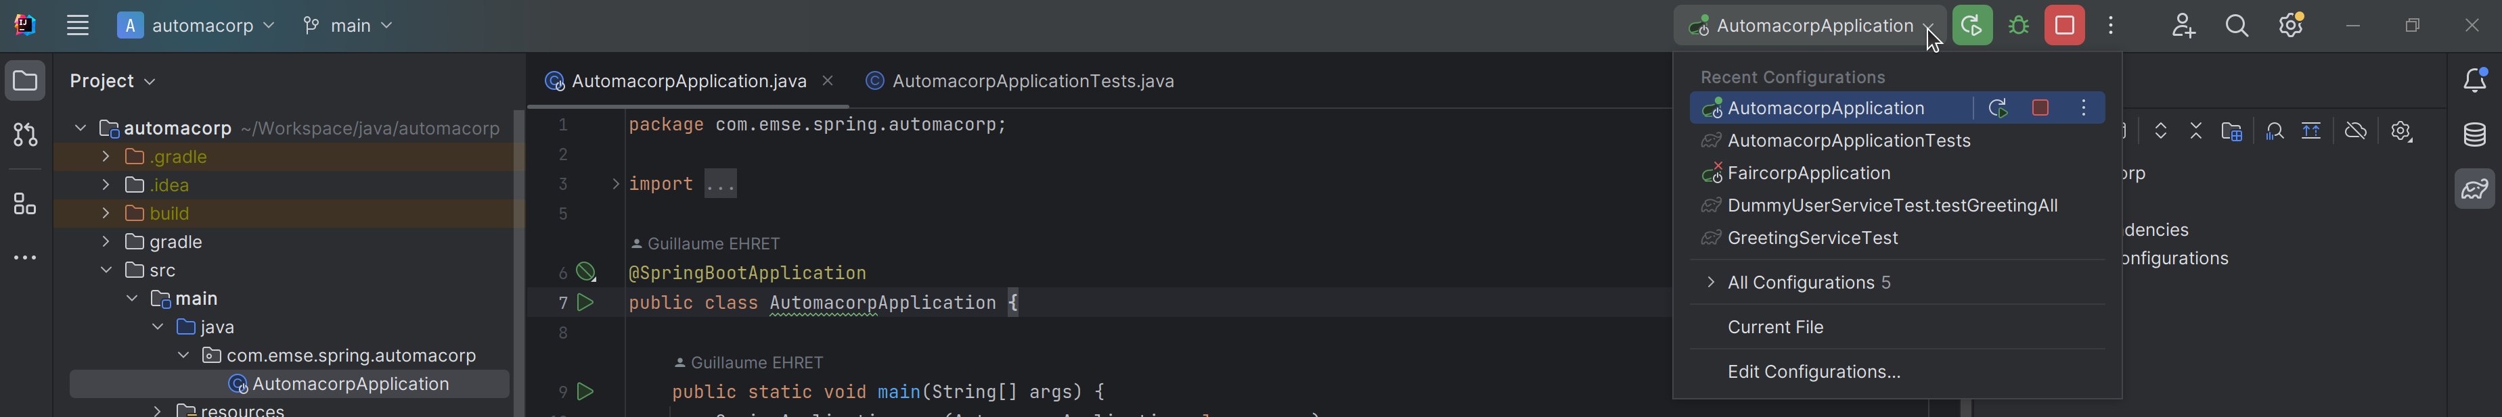This screenshot has height=417, width=2502.
Task: Click the Spring bean gutter icon on line 6
Action: [x=587, y=272]
